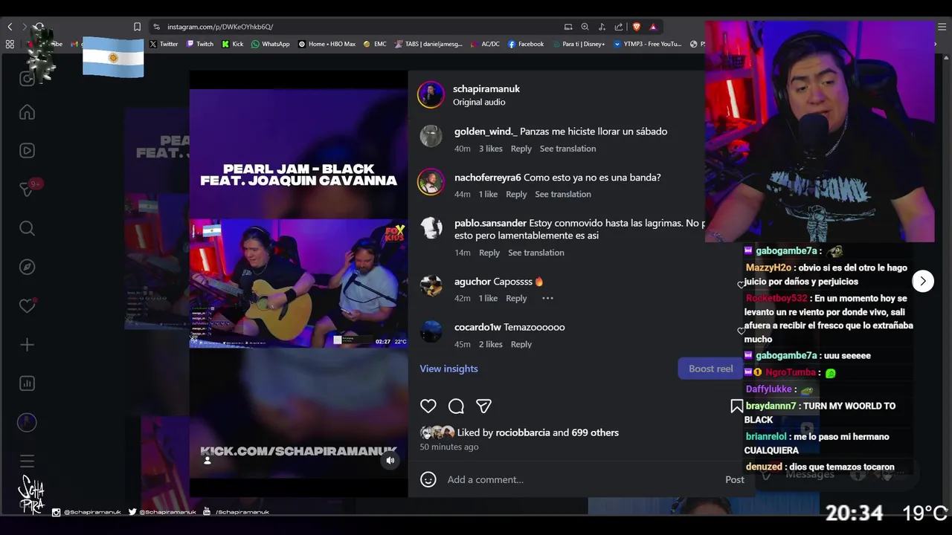The width and height of the screenshot is (952, 535).
Task: Reply to cocardo1w comment
Action: (521, 344)
